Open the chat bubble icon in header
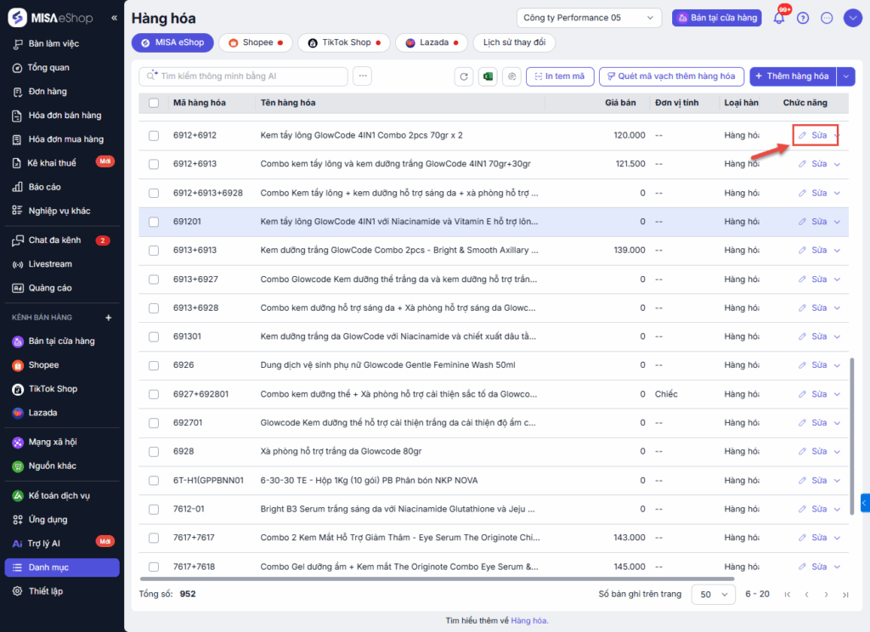870x632 pixels. (x=827, y=19)
